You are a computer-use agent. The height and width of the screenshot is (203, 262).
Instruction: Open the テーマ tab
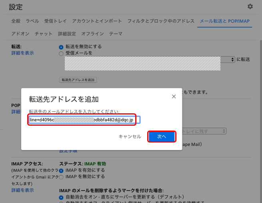(116, 34)
